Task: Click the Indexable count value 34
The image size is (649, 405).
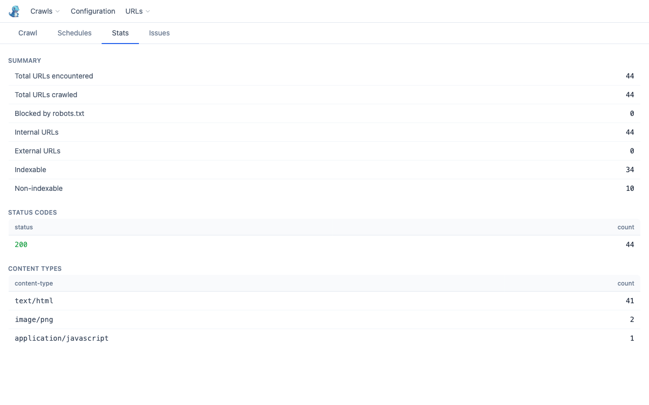Action: click(x=630, y=170)
